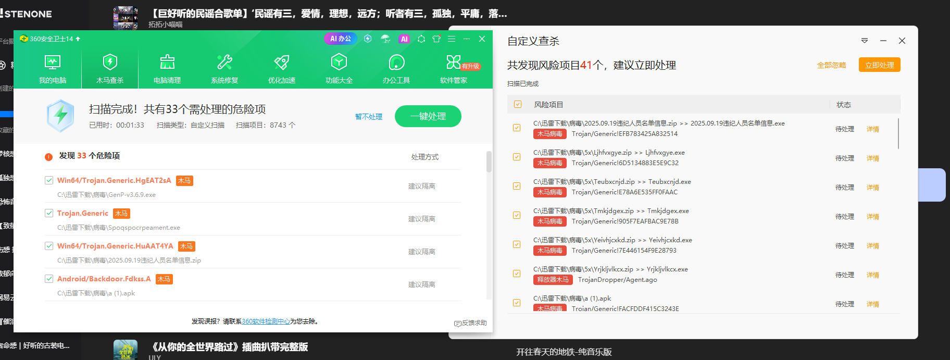Click the 有升级 badge on 软件管家
Viewport: 950px width, 360px height.
click(470, 66)
